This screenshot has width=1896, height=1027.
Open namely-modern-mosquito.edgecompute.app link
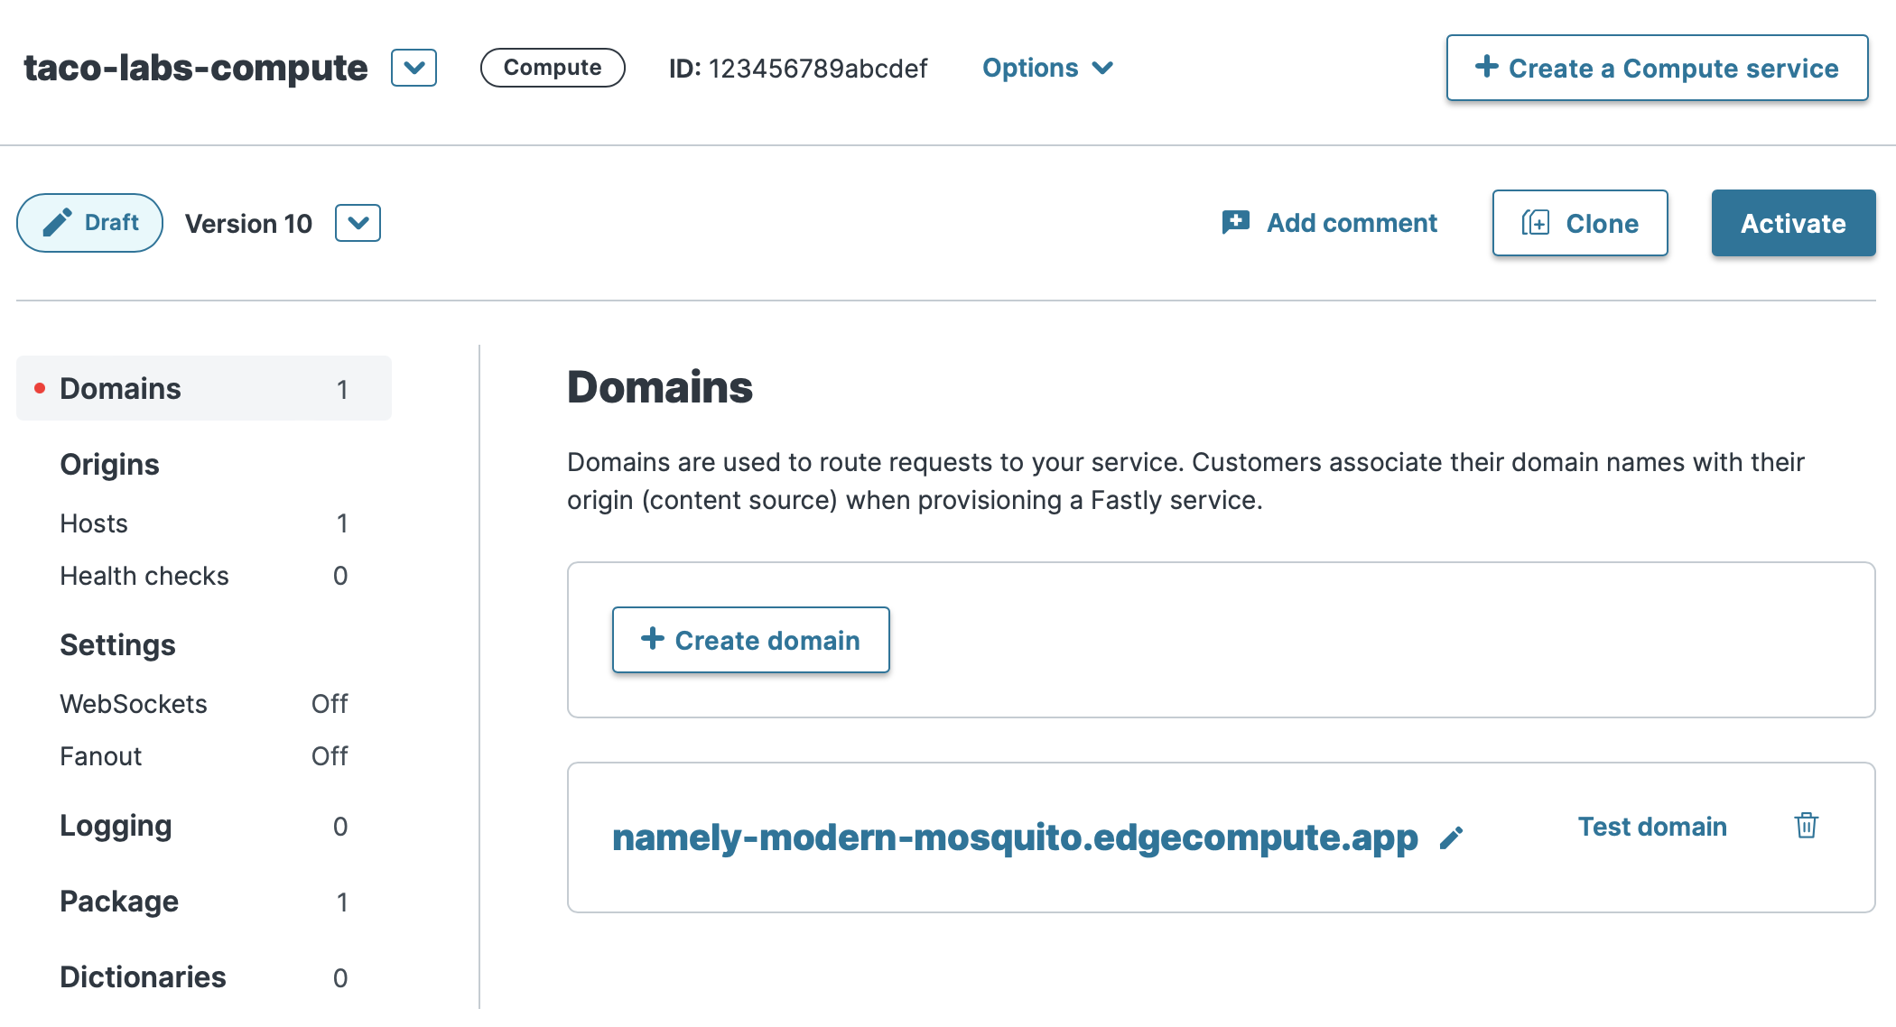click(1015, 837)
